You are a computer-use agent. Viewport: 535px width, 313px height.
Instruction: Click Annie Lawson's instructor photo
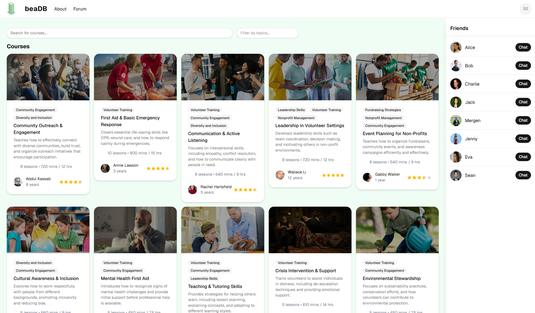[105, 168]
